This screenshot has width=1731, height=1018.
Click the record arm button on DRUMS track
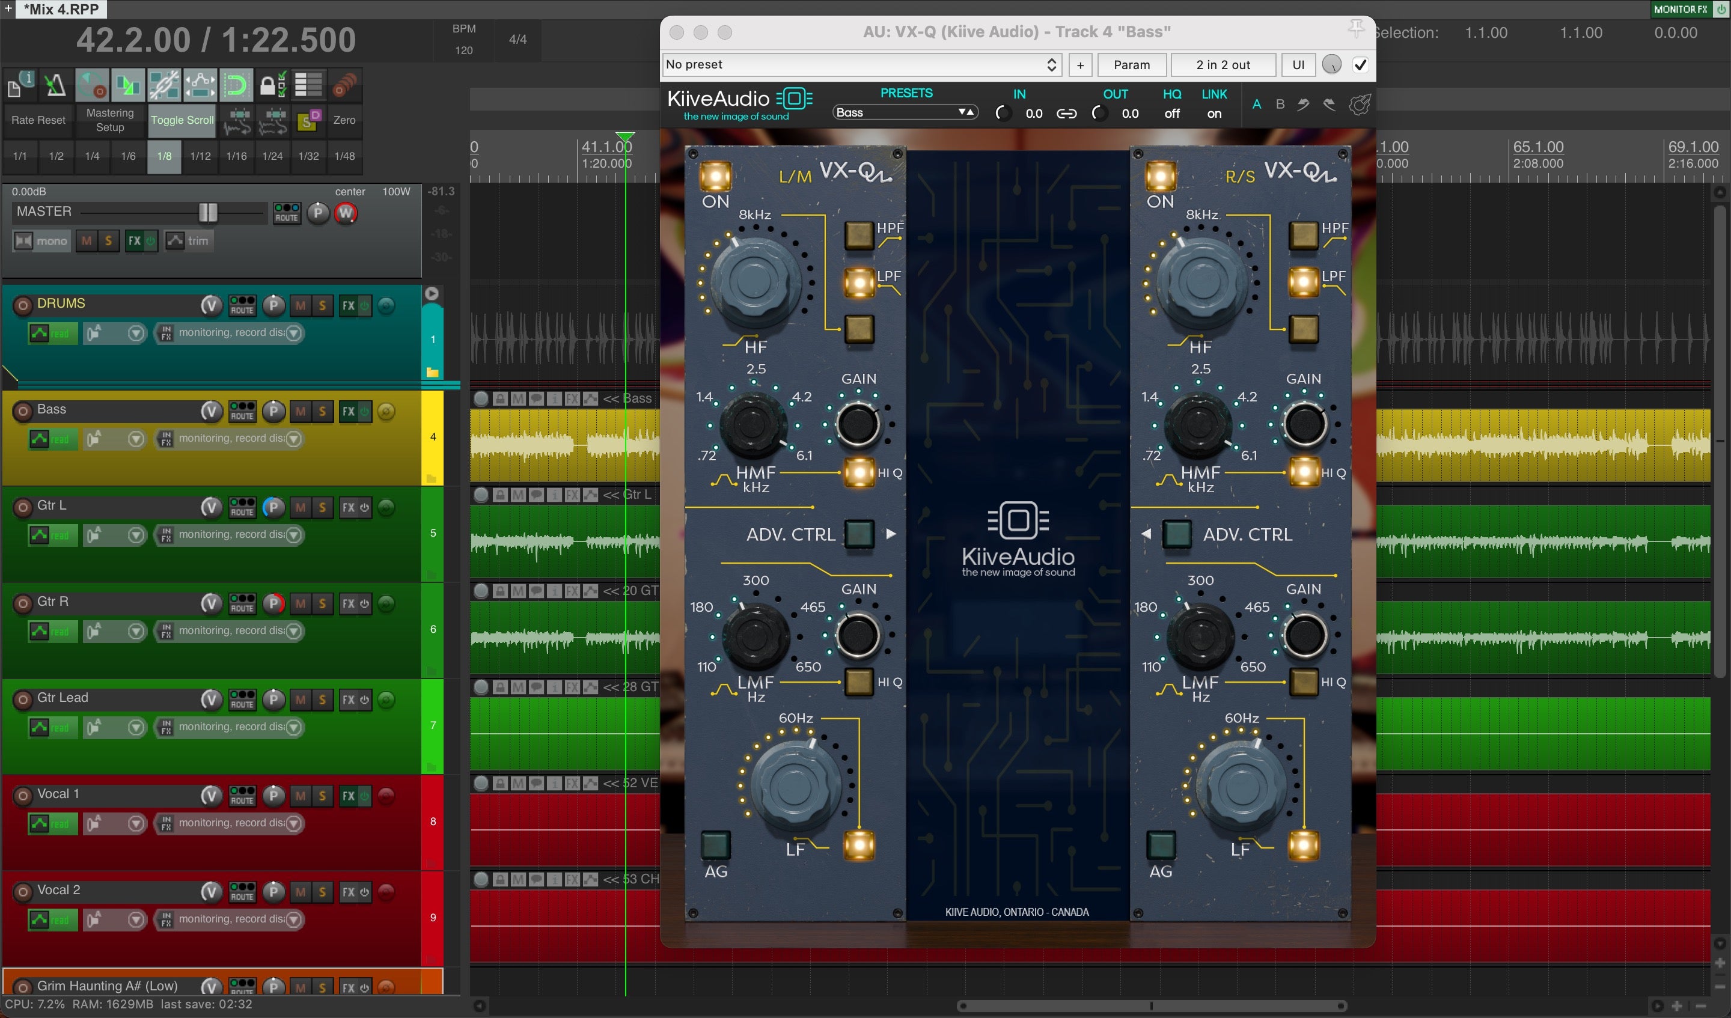pyautogui.click(x=23, y=305)
